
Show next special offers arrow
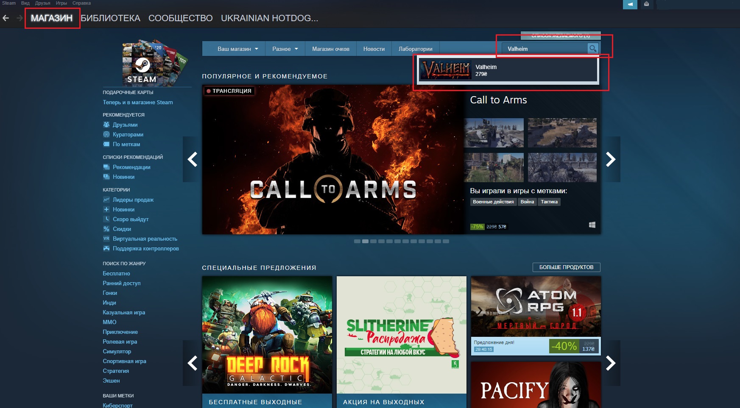tap(611, 363)
